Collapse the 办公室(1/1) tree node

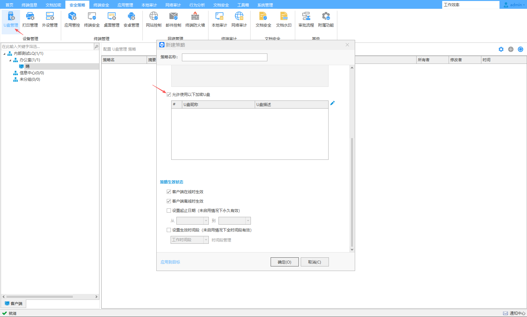(10, 60)
